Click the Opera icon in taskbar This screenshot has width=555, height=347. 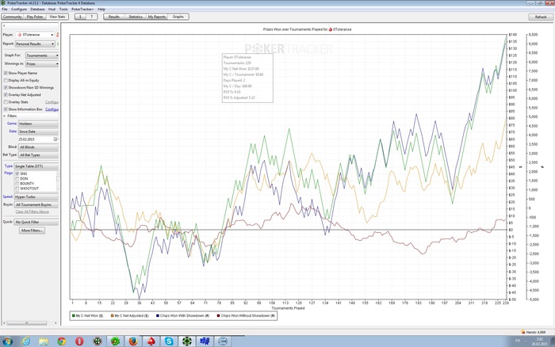coord(78,341)
